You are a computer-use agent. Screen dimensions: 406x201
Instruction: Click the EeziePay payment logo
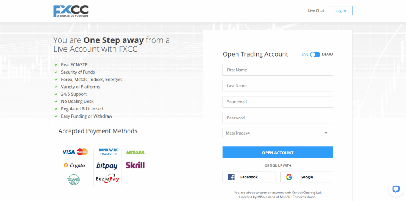point(107,179)
